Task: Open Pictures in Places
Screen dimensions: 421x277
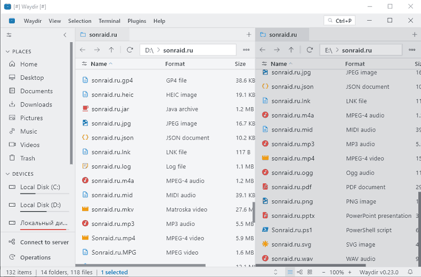Action: click(31, 118)
